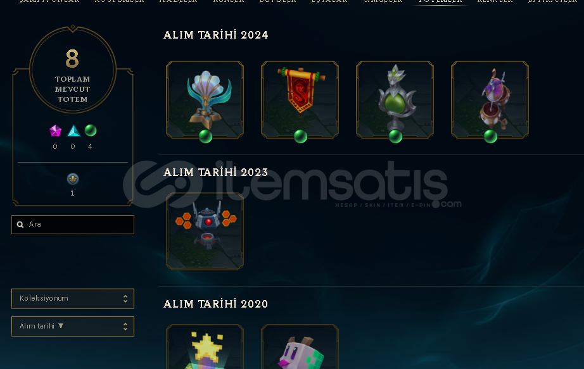Select the robot drone ward from 2023
Screen dimensions: 584x369
pos(205,231)
